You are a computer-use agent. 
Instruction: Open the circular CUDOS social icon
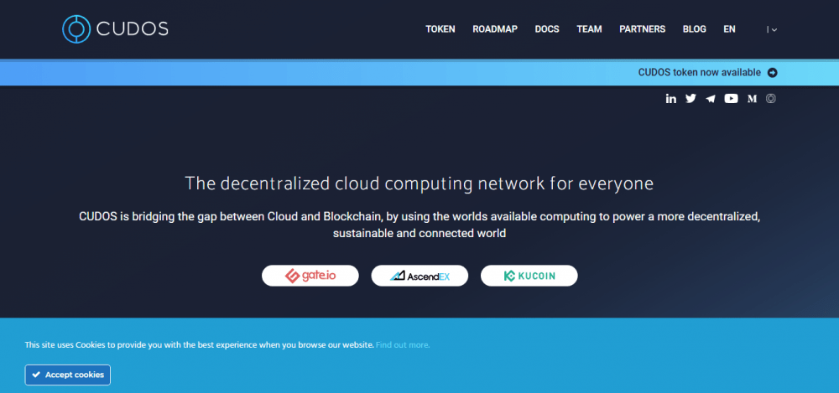pos(770,98)
